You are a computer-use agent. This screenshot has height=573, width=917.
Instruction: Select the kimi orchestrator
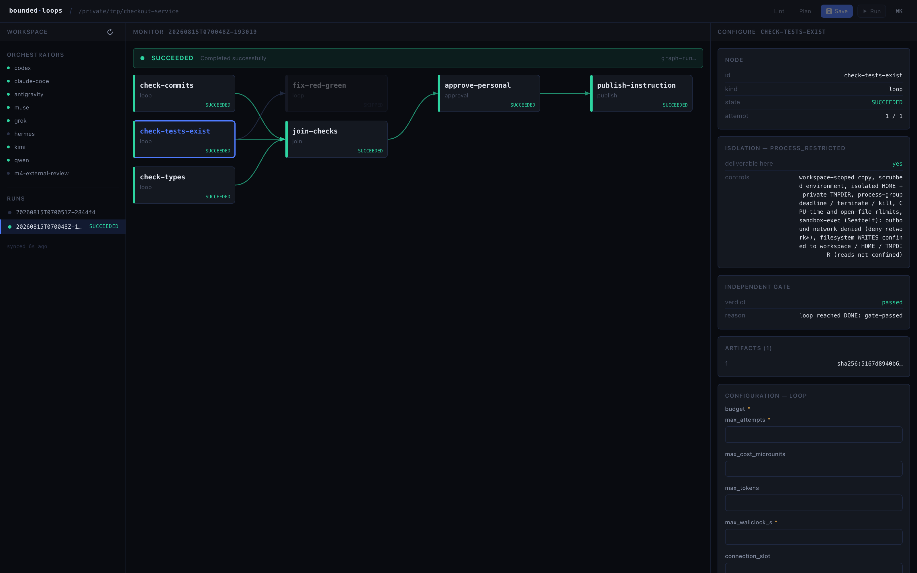[63, 147]
